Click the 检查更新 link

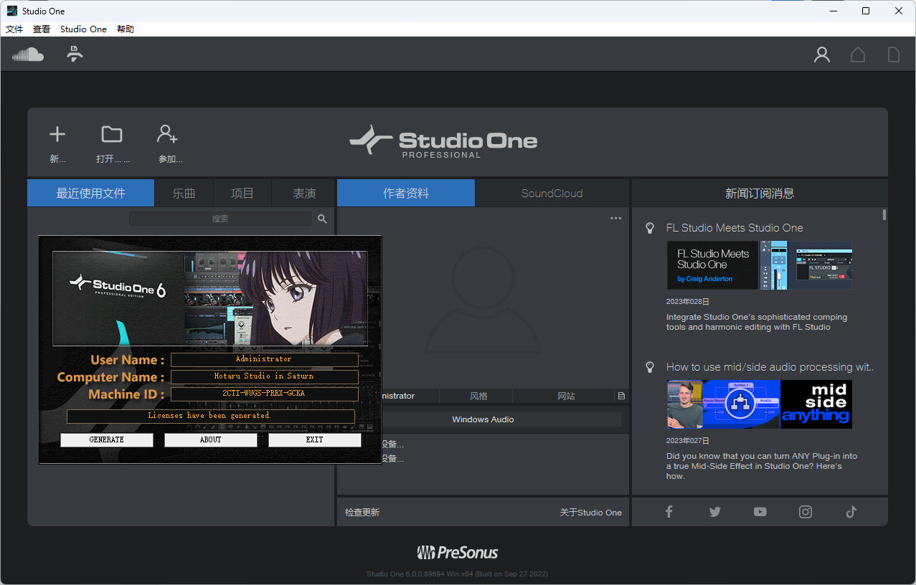[362, 512]
